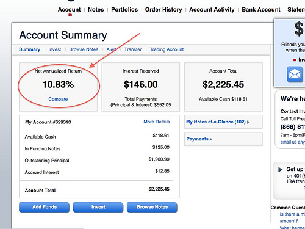The image size is (305, 229).
Task: Switch to the Alert sub-tab
Action: (x=112, y=49)
